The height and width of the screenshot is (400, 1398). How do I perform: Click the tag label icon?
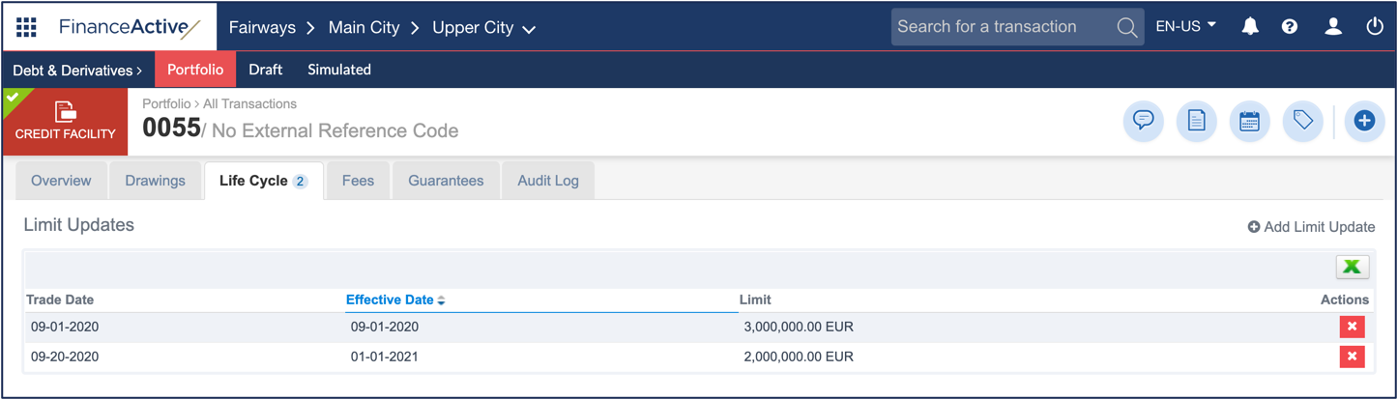1302,122
